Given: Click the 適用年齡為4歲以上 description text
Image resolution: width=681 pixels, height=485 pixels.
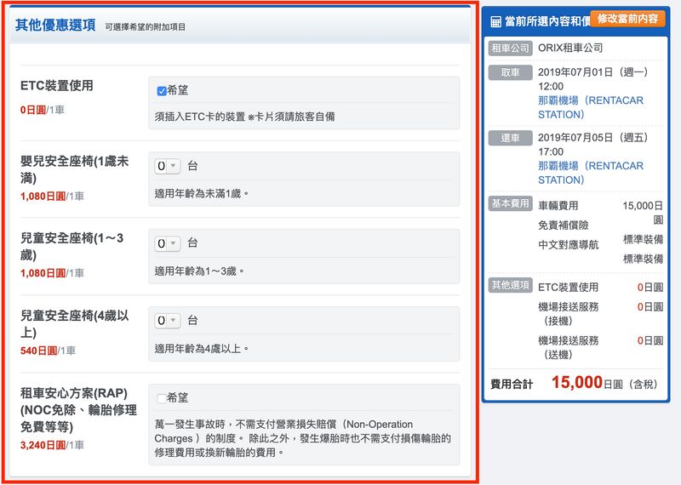Looking at the screenshot, I should point(202,349).
